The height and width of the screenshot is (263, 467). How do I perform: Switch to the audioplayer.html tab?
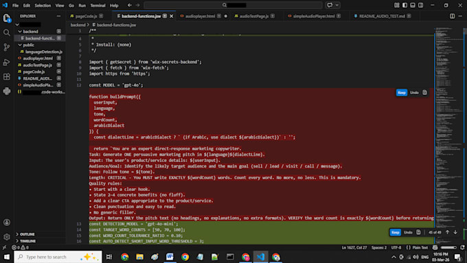(200, 16)
